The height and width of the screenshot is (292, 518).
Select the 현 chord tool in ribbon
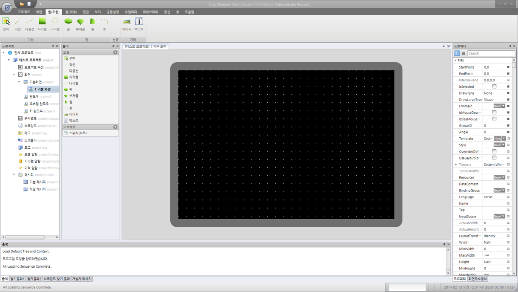[x=92, y=24]
